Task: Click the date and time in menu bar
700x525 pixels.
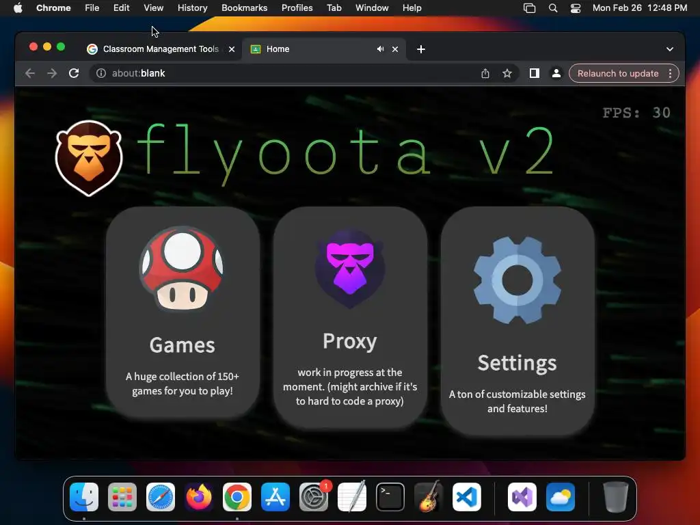Action: (640, 8)
